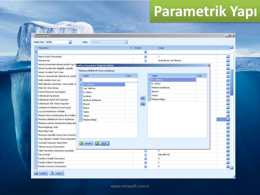Image resolution: width=260 pixels, height=195 pixels.
Task: Select Mesai Başlangıç Saati parameter row
Action: coord(57,127)
